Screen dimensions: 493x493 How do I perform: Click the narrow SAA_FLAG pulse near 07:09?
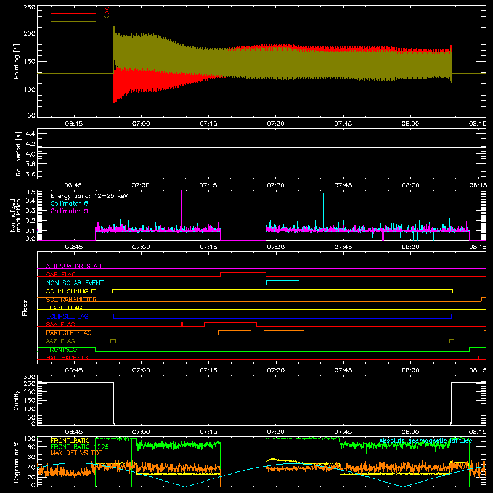coord(182,324)
